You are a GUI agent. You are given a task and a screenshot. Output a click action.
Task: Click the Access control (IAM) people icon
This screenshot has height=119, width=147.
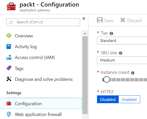(9, 57)
